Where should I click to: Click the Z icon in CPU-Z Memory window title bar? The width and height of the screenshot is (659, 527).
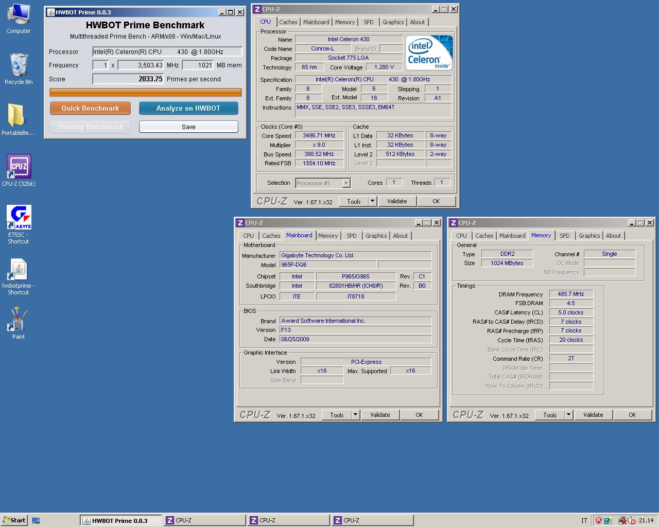454,222
